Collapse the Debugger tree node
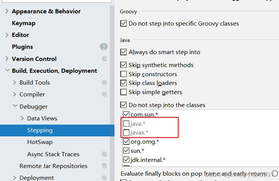 pyautogui.click(x=15, y=106)
